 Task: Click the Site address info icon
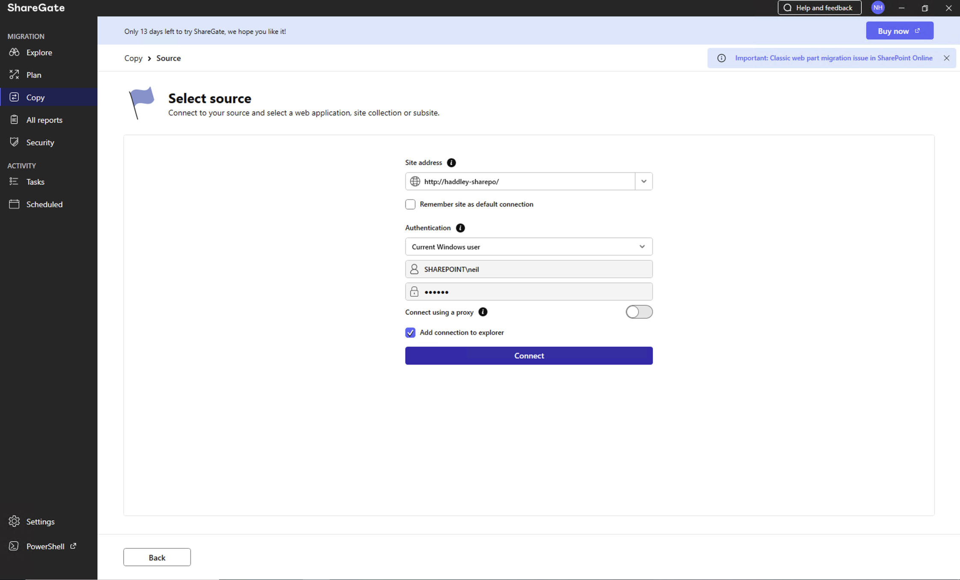(451, 163)
